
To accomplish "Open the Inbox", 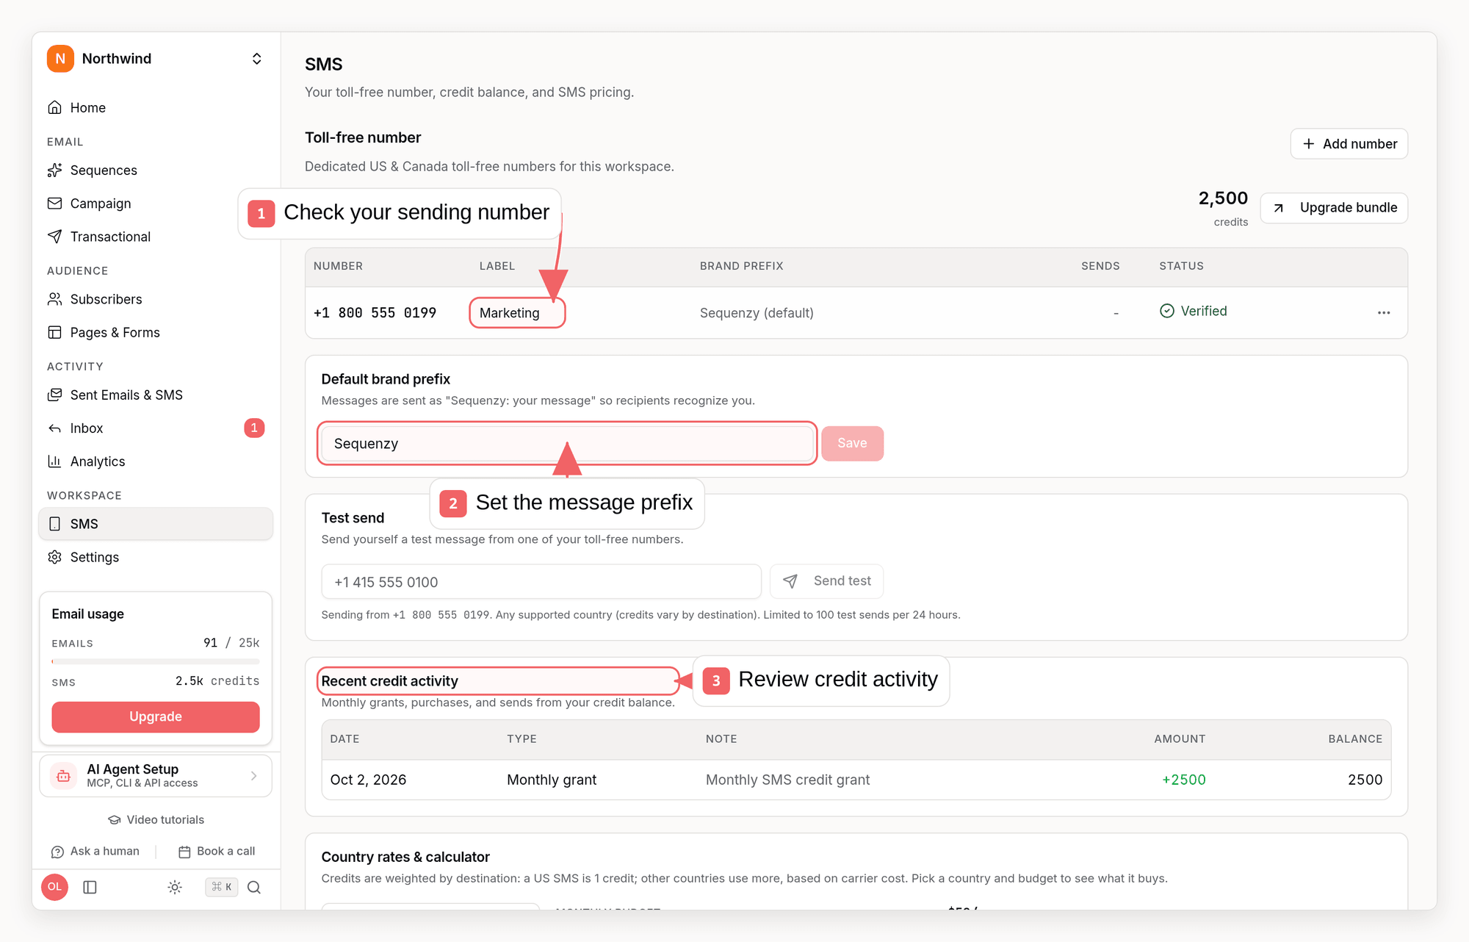I will pos(155,428).
